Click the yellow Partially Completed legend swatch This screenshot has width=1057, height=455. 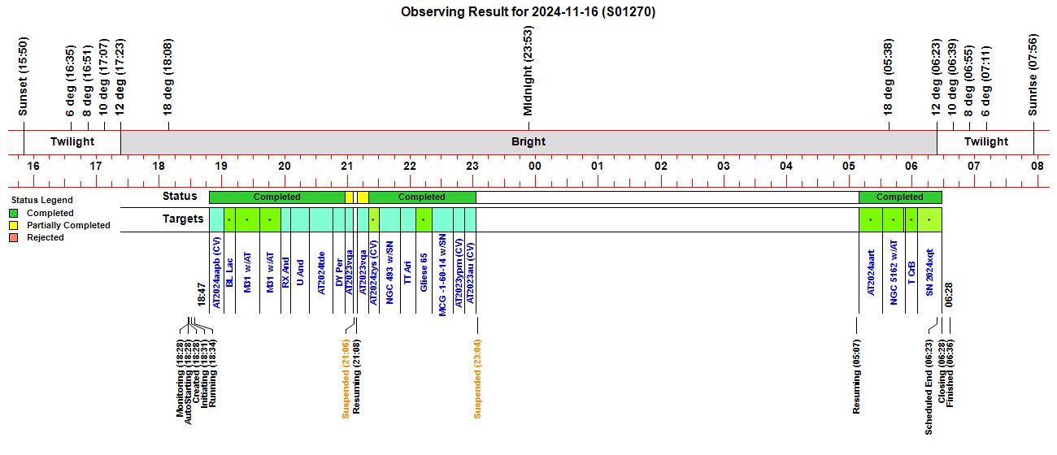(x=15, y=226)
